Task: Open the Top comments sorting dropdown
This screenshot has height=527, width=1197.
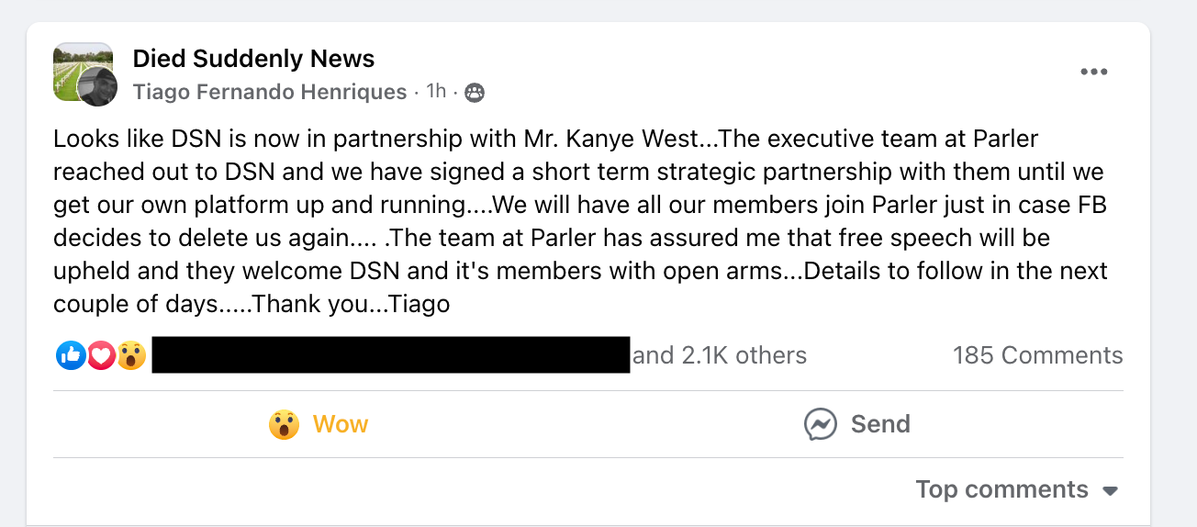Action: (x=1001, y=489)
